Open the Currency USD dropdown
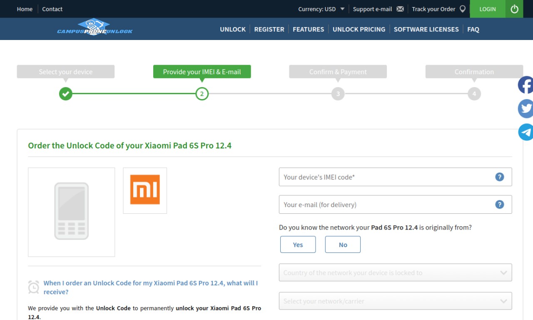Viewport: 533px width, 320px height. tap(321, 9)
